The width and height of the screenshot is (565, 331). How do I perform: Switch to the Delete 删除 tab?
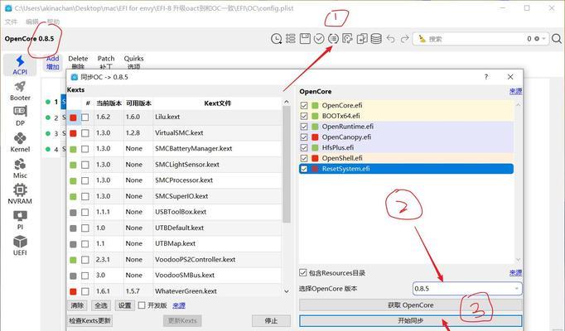pos(78,62)
